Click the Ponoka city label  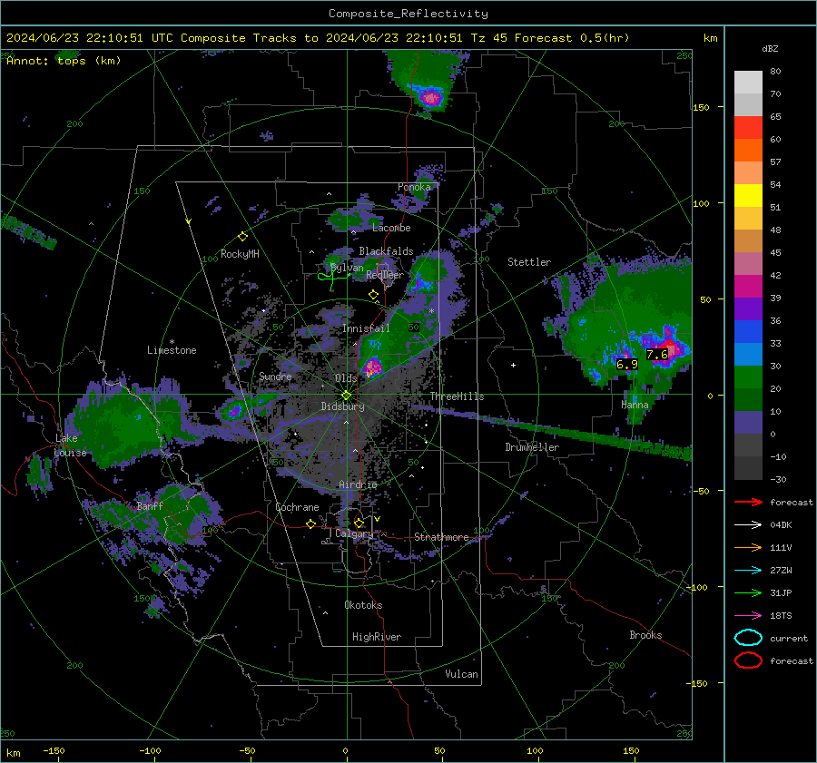coord(414,187)
